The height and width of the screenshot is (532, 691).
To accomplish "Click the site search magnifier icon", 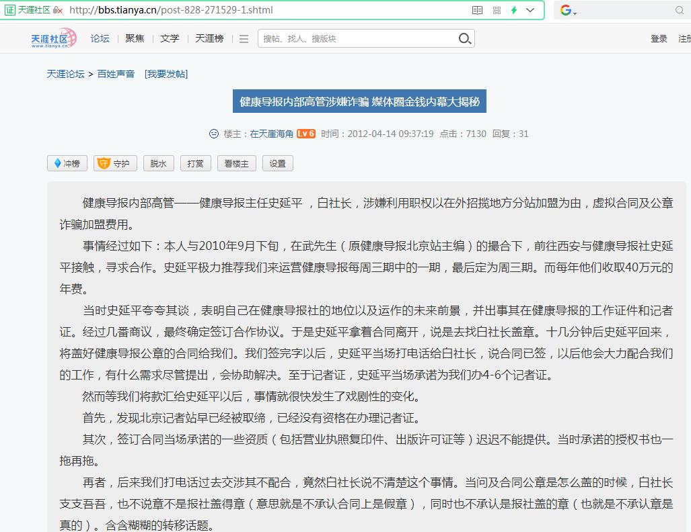I will point(464,39).
